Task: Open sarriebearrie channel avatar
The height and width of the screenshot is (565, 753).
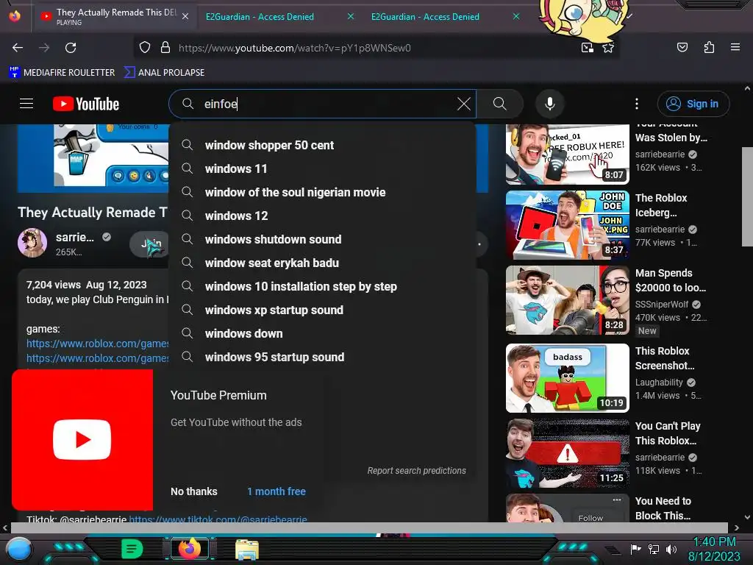Action: click(x=32, y=243)
